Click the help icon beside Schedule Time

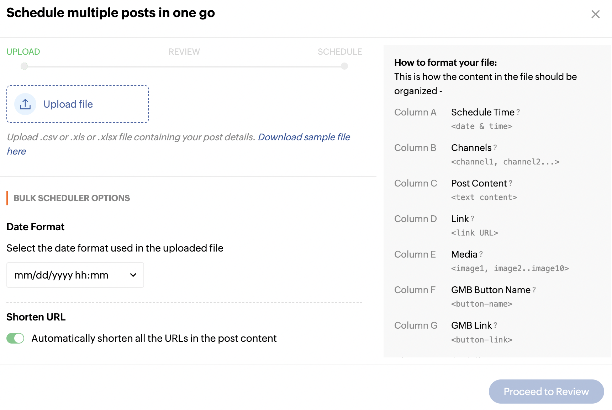coord(518,112)
